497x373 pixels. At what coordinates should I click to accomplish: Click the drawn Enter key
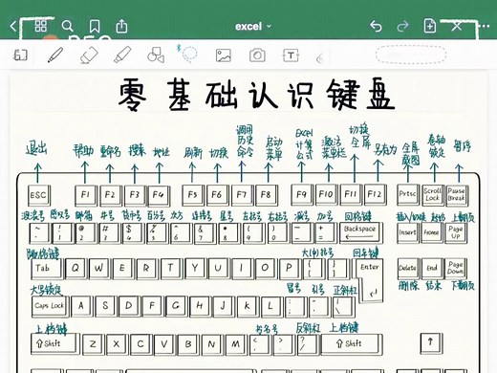click(x=370, y=280)
